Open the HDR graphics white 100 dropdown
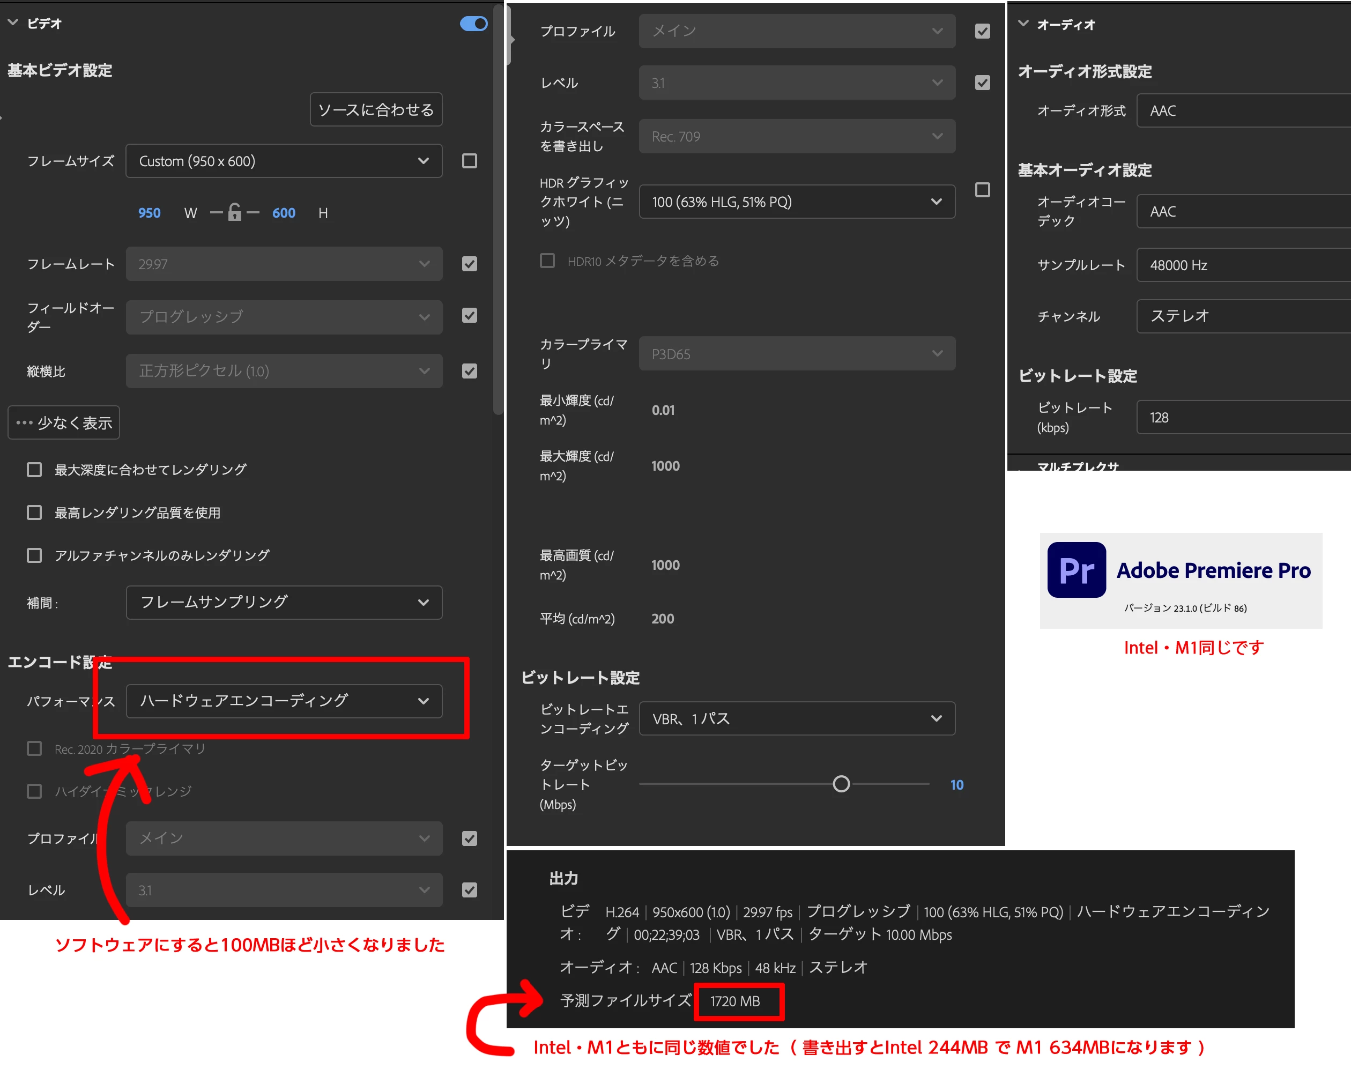 pos(797,202)
